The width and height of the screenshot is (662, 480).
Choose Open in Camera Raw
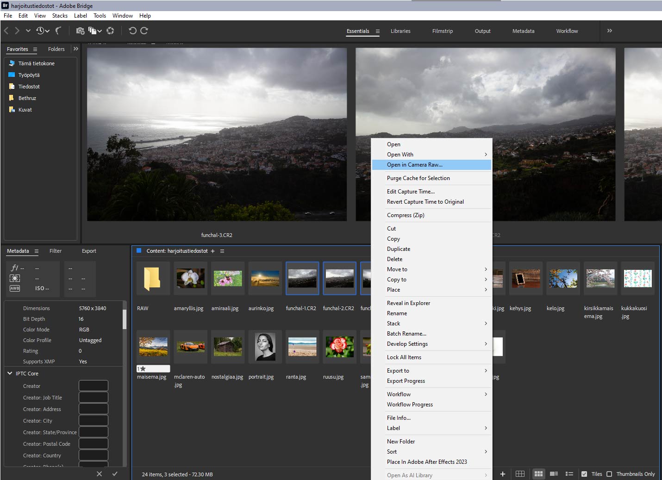point(431,165)
